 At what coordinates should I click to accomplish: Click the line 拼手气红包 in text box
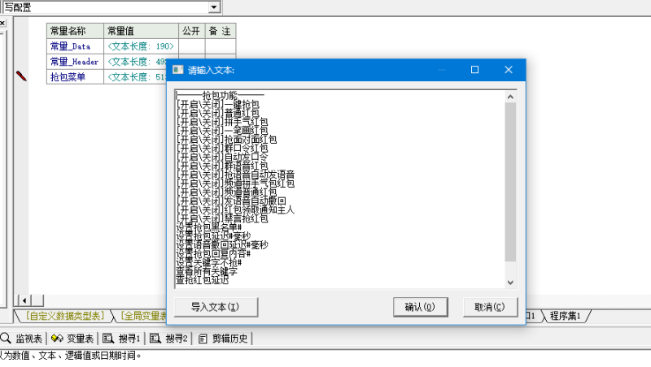pos(222,122)
